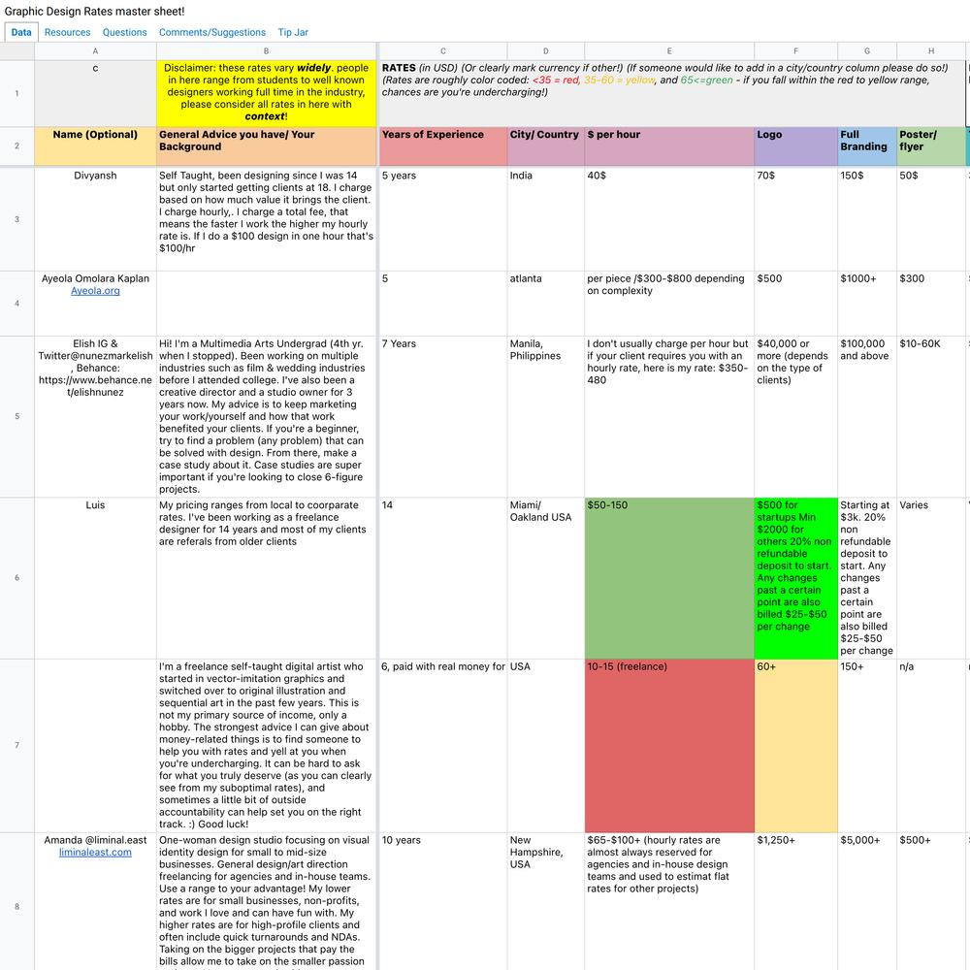Click the '$1000+' full branding cell

tap(866, 303)
